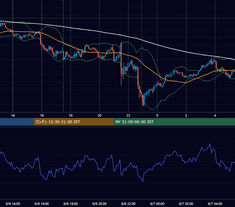The width and height of the screenshot is (235, 207).
Task: Click the 9/6 14:00 date label
Action: 13,204
